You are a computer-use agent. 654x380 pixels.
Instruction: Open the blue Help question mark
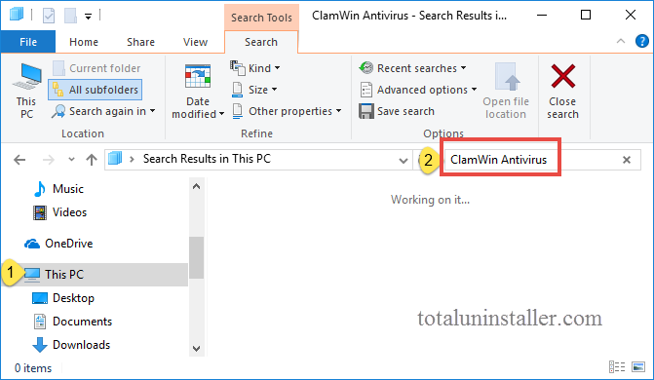tap(642, 41)
